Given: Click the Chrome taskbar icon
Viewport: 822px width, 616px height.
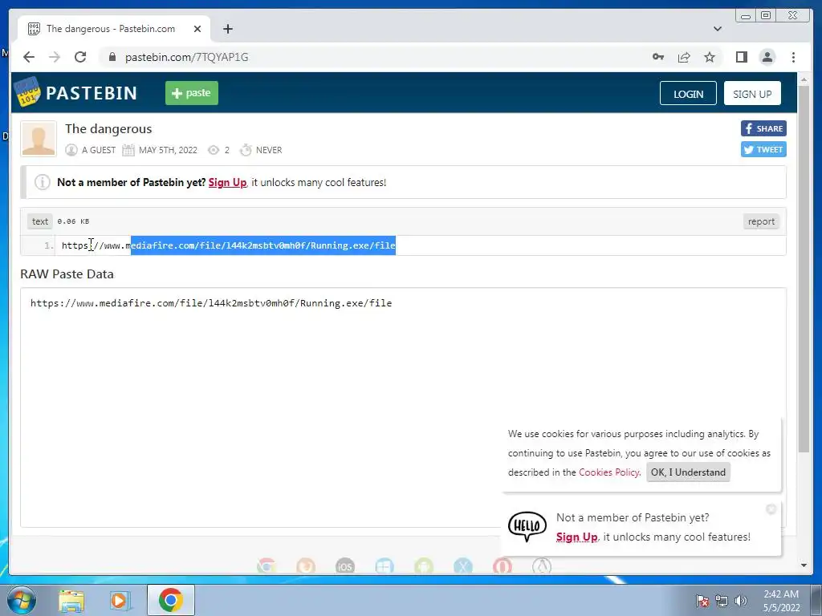Looking at the screenshot, I should [x=171, y=600].
